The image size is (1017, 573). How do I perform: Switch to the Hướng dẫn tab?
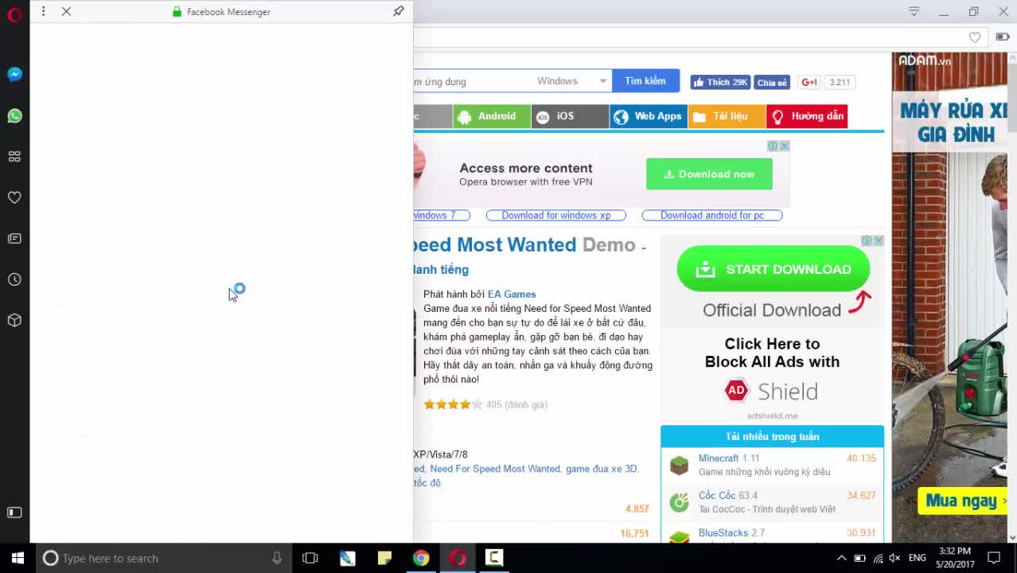[x=807, y=116]
